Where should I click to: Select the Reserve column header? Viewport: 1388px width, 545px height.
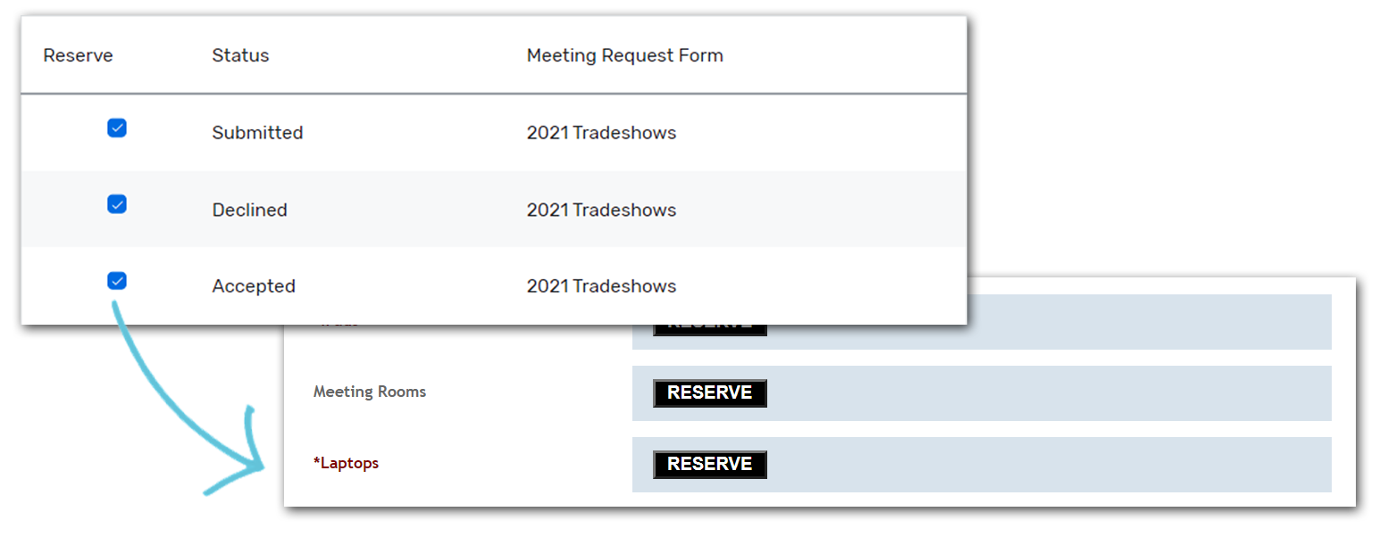78,55
